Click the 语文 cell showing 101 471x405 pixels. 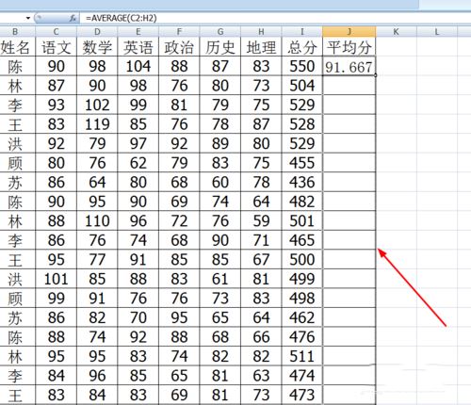pos(57,279)
